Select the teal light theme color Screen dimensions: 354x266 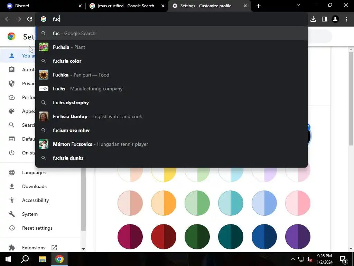point(231,203)
